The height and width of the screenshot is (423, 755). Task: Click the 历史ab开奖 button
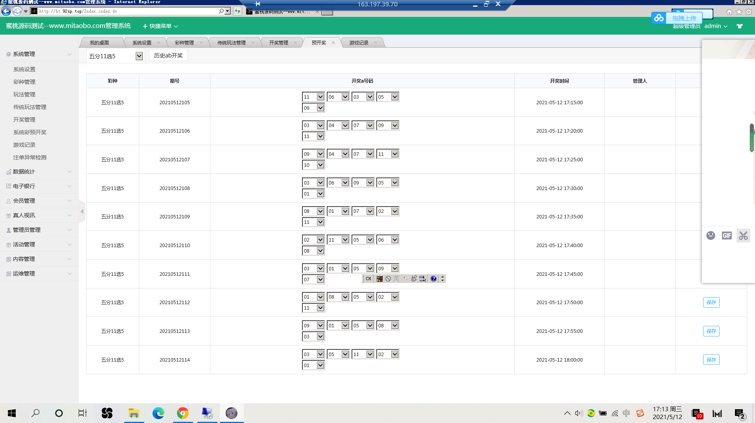pos(168,56)
